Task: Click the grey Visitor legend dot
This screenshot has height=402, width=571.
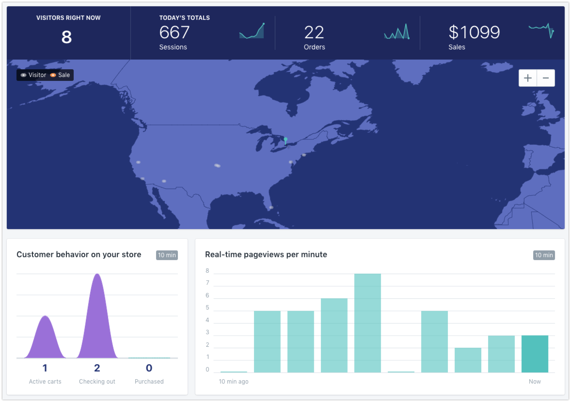Action: click(23, 75)
